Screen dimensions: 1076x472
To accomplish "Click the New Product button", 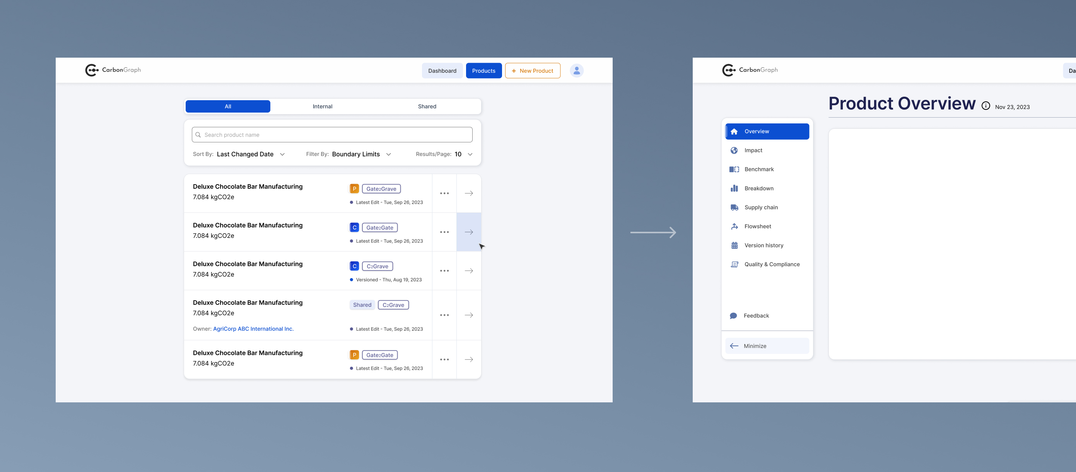I will pos(533,70).
